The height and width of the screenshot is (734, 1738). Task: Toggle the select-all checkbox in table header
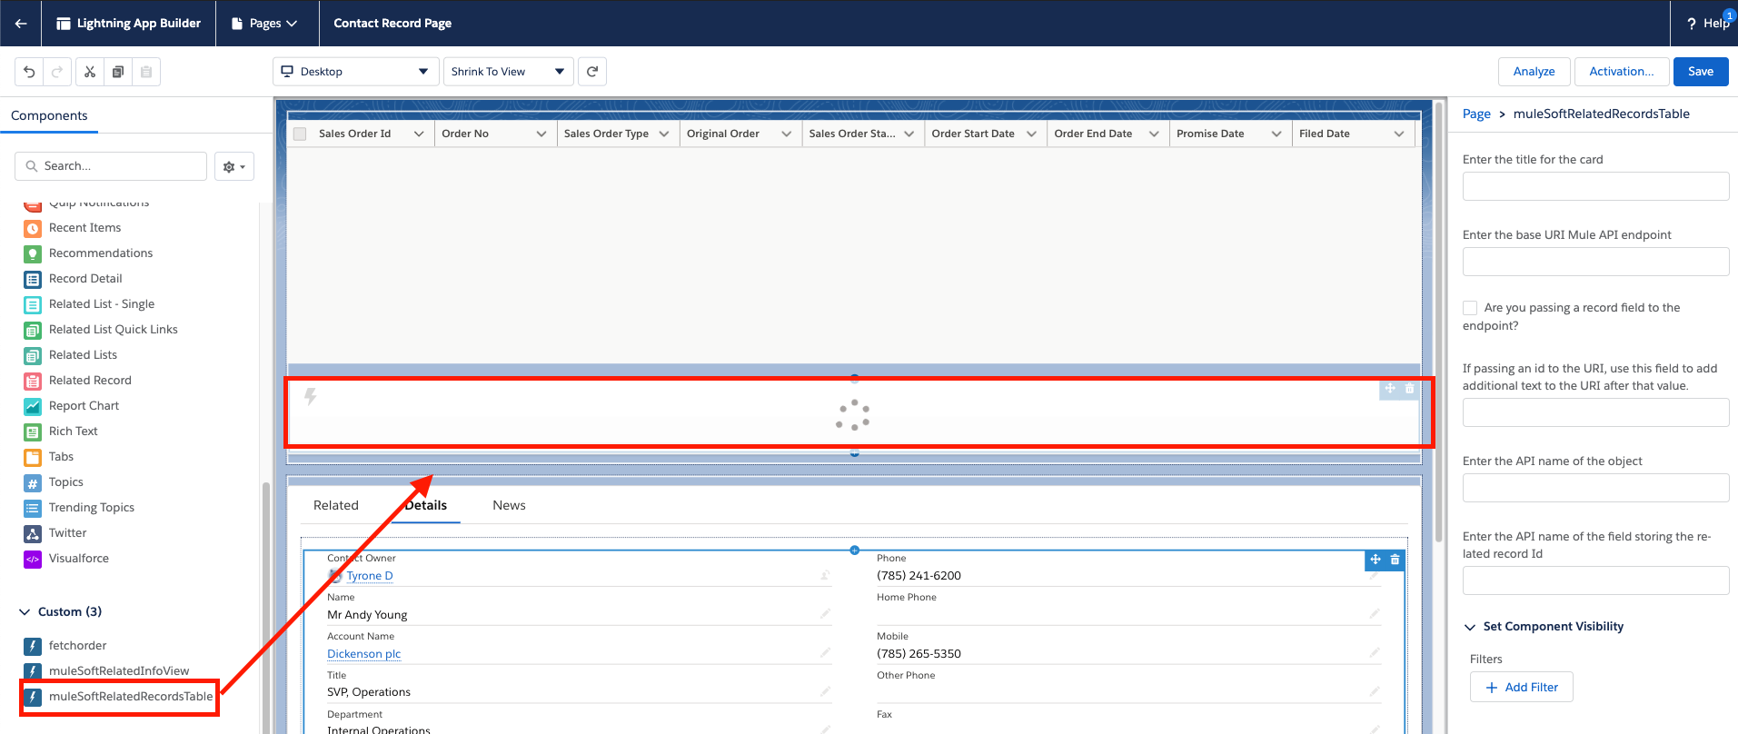pyautogui.click(x=300, y=134)
